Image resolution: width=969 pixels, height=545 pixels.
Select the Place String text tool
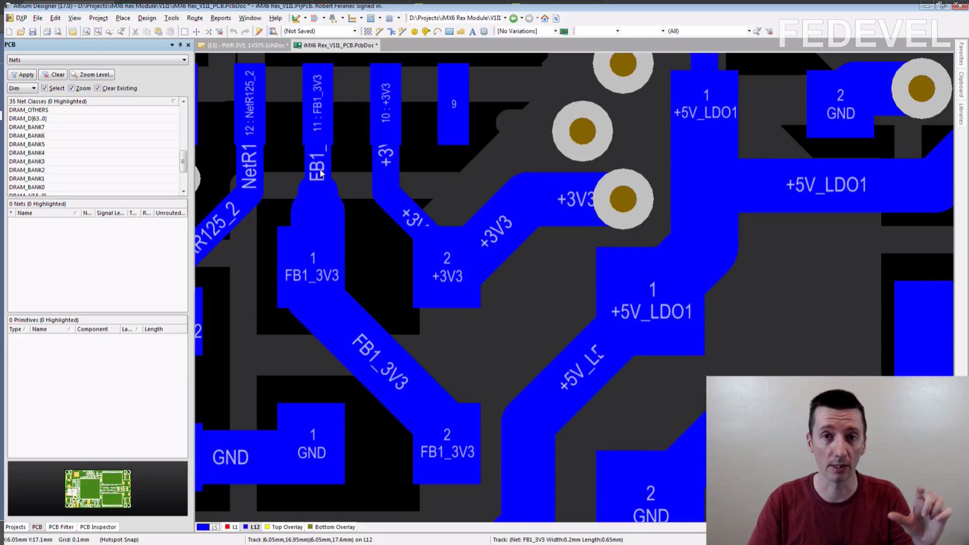coord(472,32)
